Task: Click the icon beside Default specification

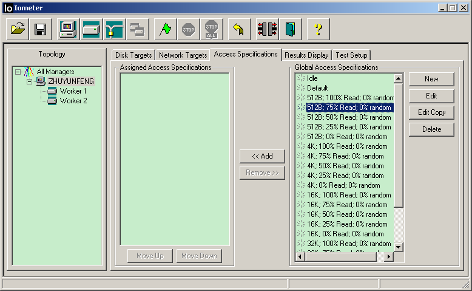Action: [301, 88]
